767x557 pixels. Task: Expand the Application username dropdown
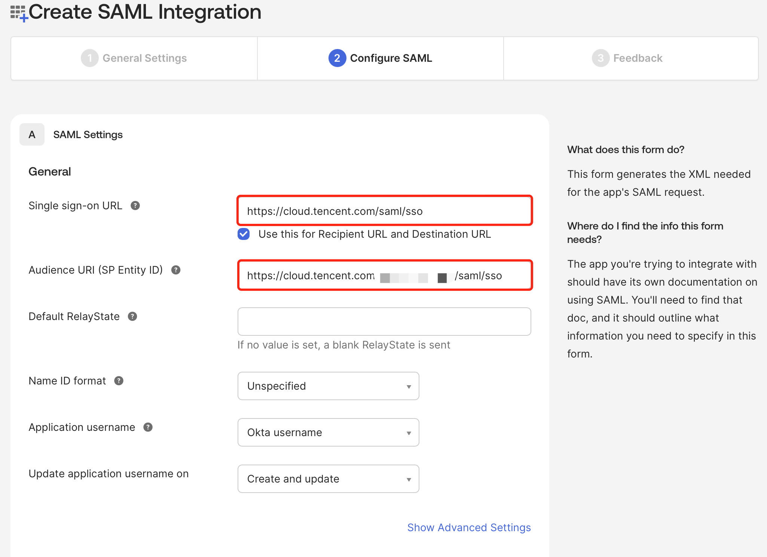(x=328, y=432)
